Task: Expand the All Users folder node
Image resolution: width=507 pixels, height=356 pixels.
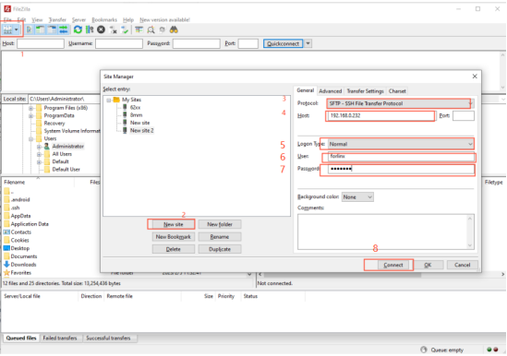Action: click(x=39, y=154)
